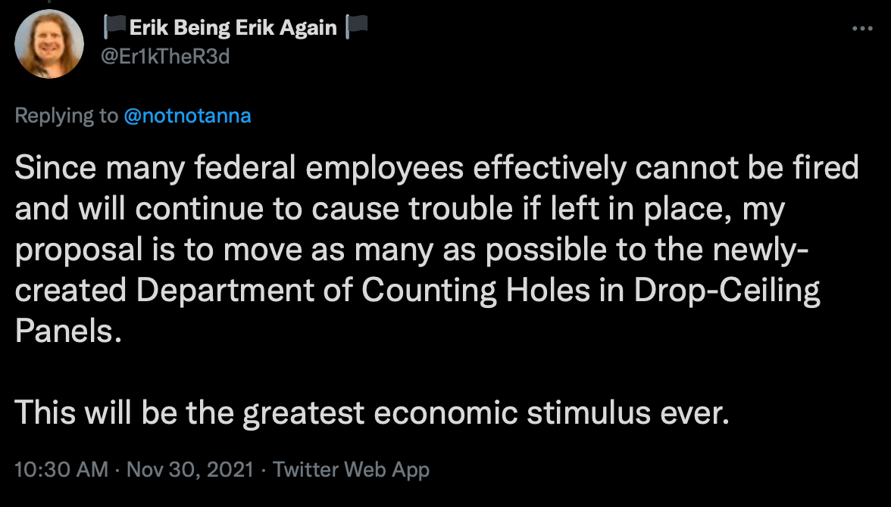Open the @notnotanna mention link
Viewport: 891px width, 507px height.
point(187,116)
